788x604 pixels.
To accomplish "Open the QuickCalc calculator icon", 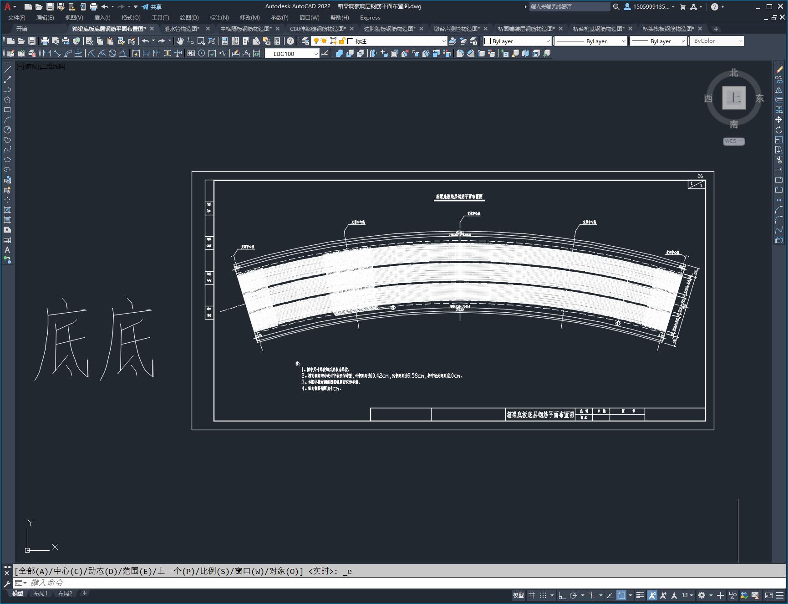I will tap(277, 41).
